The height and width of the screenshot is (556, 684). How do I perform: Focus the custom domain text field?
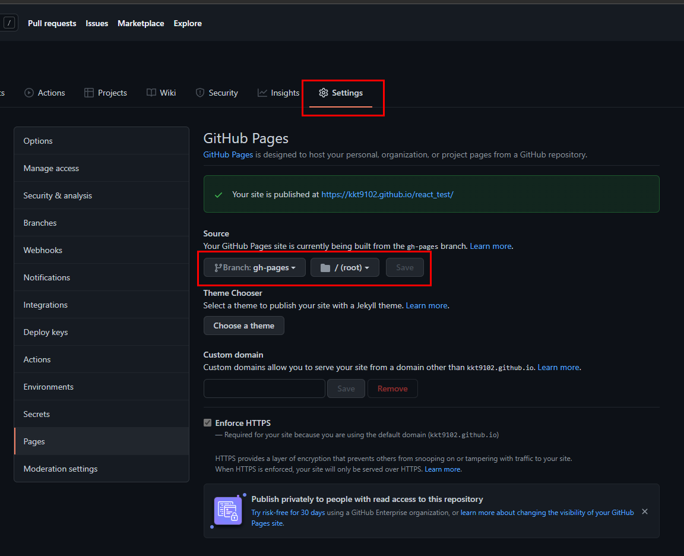[x=264, y=388]
